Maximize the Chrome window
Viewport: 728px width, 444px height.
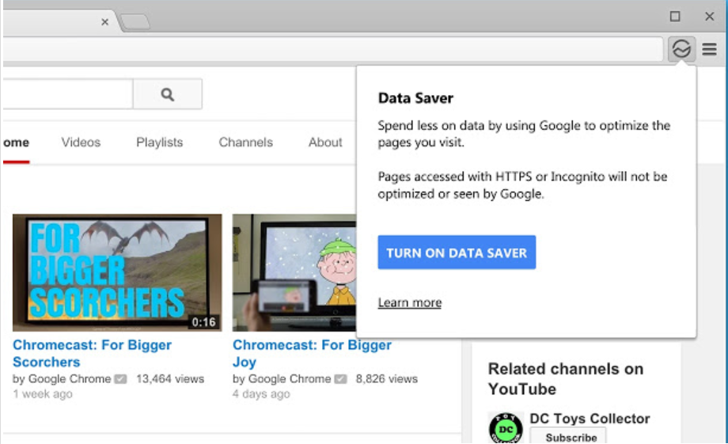pos(675,17)
